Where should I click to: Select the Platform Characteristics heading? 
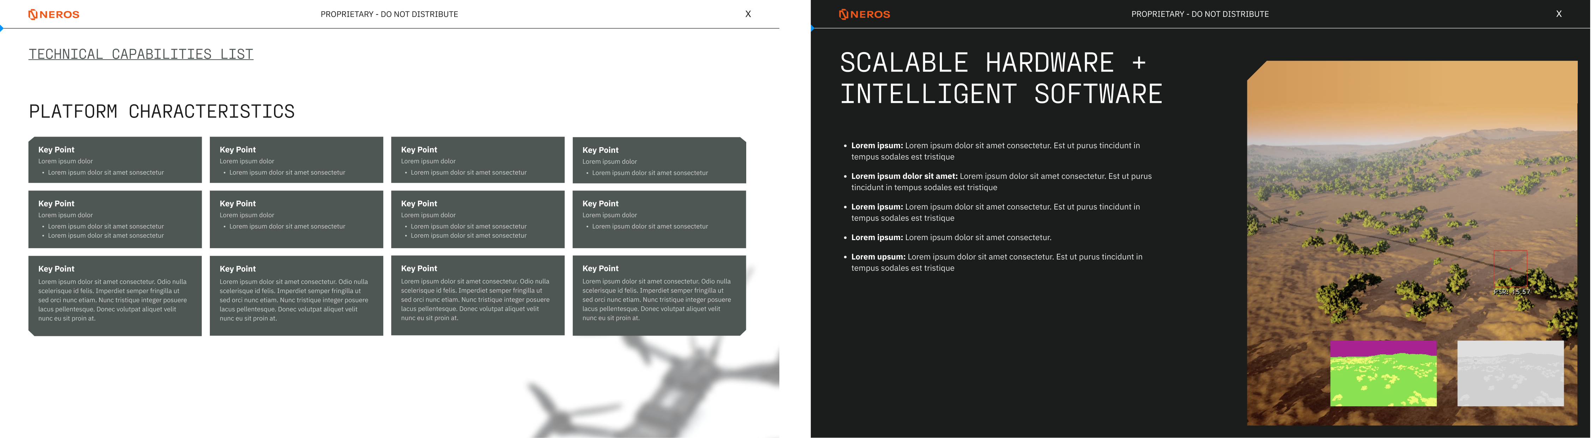point(162,111)
